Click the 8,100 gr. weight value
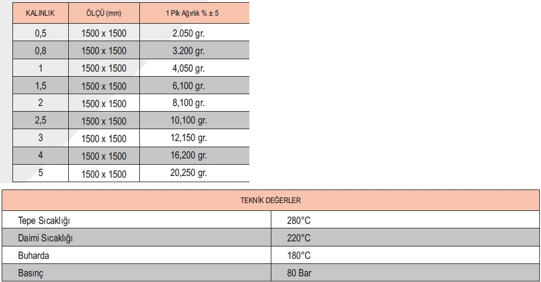541x282 pixels. pyautogui.click(x=188, y=104)
